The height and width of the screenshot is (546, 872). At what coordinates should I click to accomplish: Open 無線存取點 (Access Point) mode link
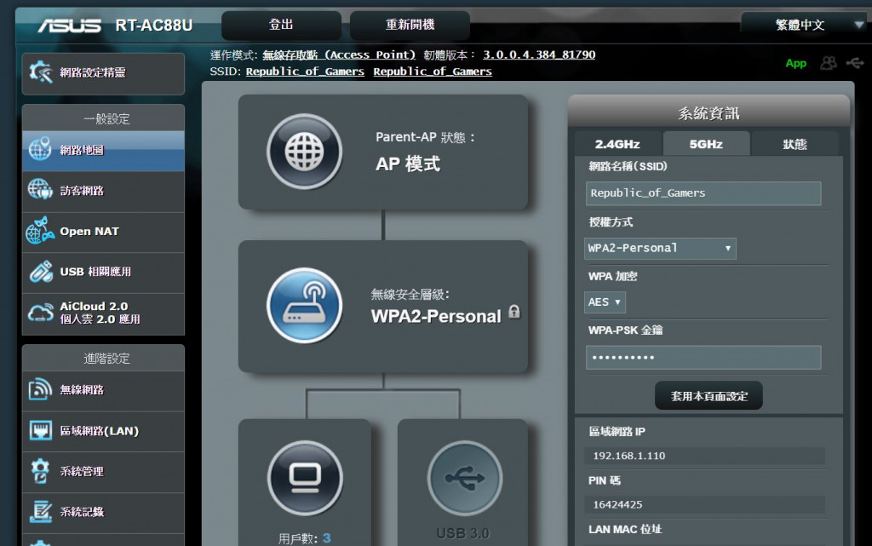pyautogui.click(x=339, y=55)
